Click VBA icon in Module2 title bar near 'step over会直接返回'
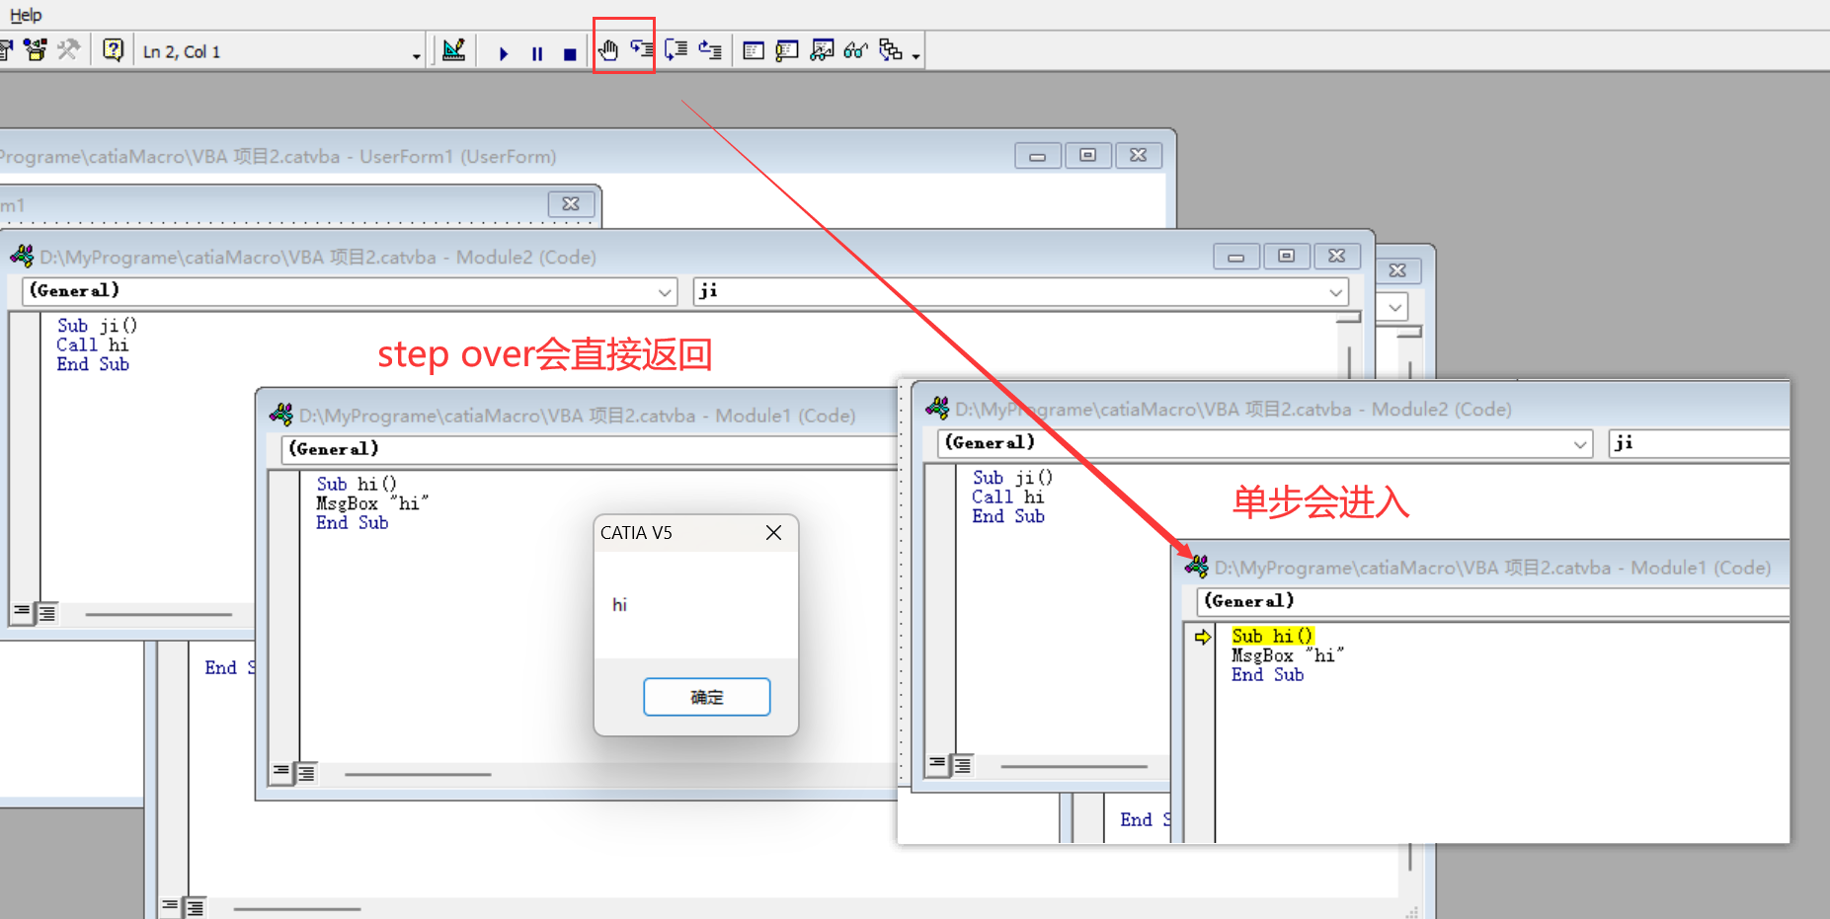Viewport: 1830px width, 919px height. click(22, 257)
